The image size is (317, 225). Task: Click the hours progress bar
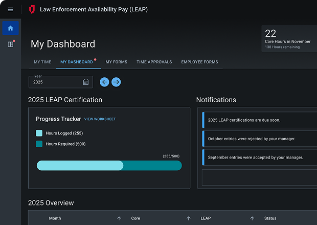tap(109, 165)
